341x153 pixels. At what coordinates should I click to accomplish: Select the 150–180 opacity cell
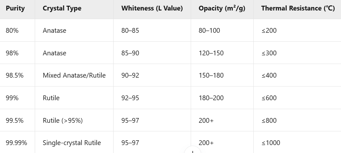point(211,75)
